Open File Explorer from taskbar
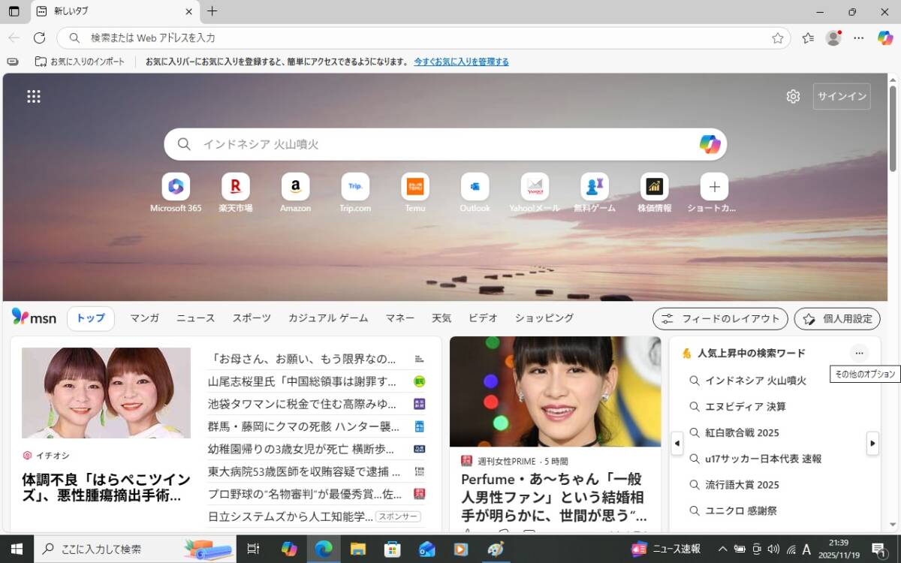 [357, 549]
